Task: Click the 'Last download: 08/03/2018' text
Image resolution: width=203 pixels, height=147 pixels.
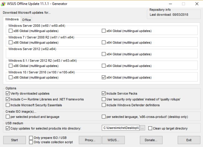Action: coord(169,14)
